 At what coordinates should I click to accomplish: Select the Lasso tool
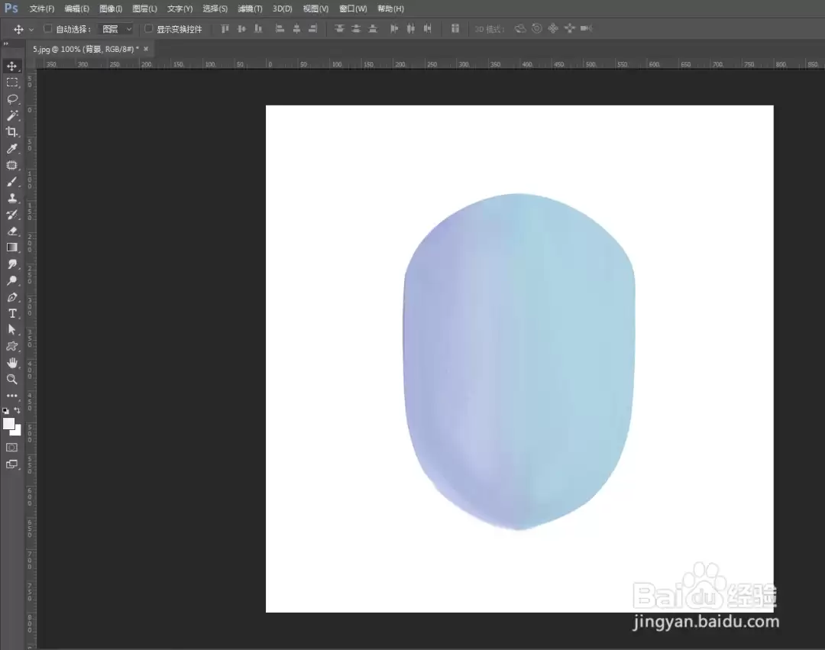coord(12,99)
